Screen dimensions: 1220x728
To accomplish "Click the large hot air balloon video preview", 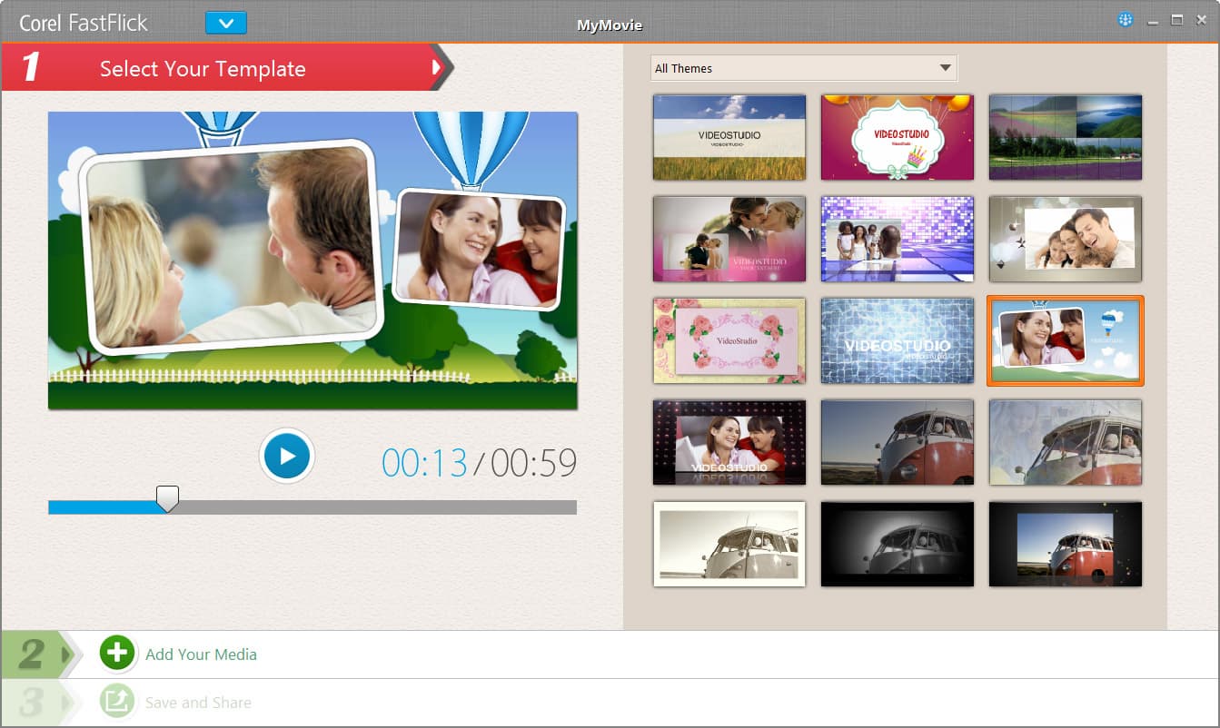I will (312, 261).
